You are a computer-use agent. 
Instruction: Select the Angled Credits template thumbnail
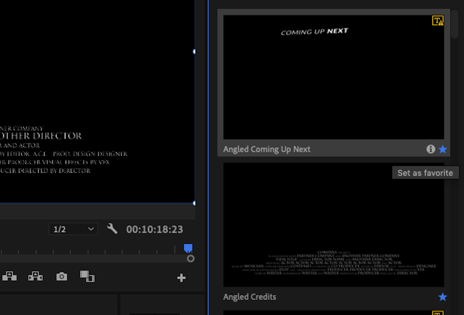pyautogui.click(x=334, y=225)
